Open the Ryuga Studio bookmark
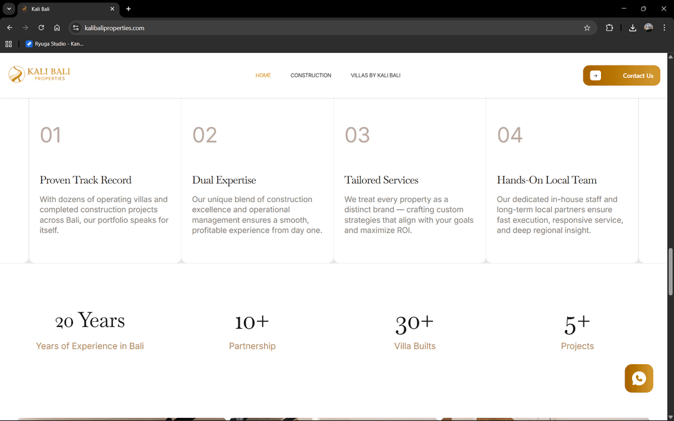 coord(54,44)
